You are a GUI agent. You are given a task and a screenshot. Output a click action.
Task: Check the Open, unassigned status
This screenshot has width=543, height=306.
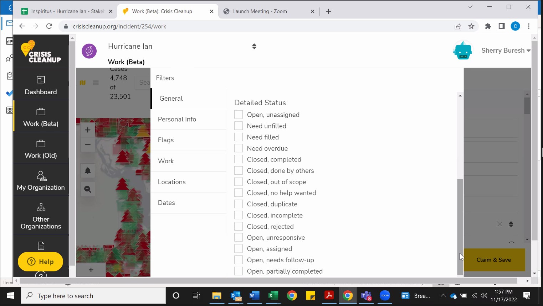click(239, 115)
